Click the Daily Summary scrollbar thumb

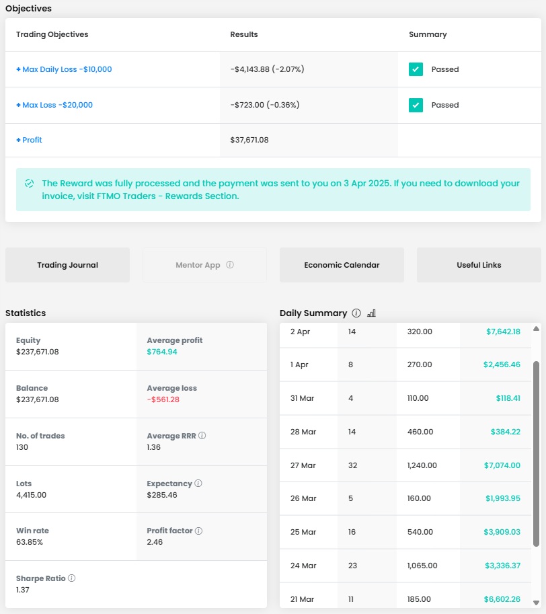click(x=536, y=453)
